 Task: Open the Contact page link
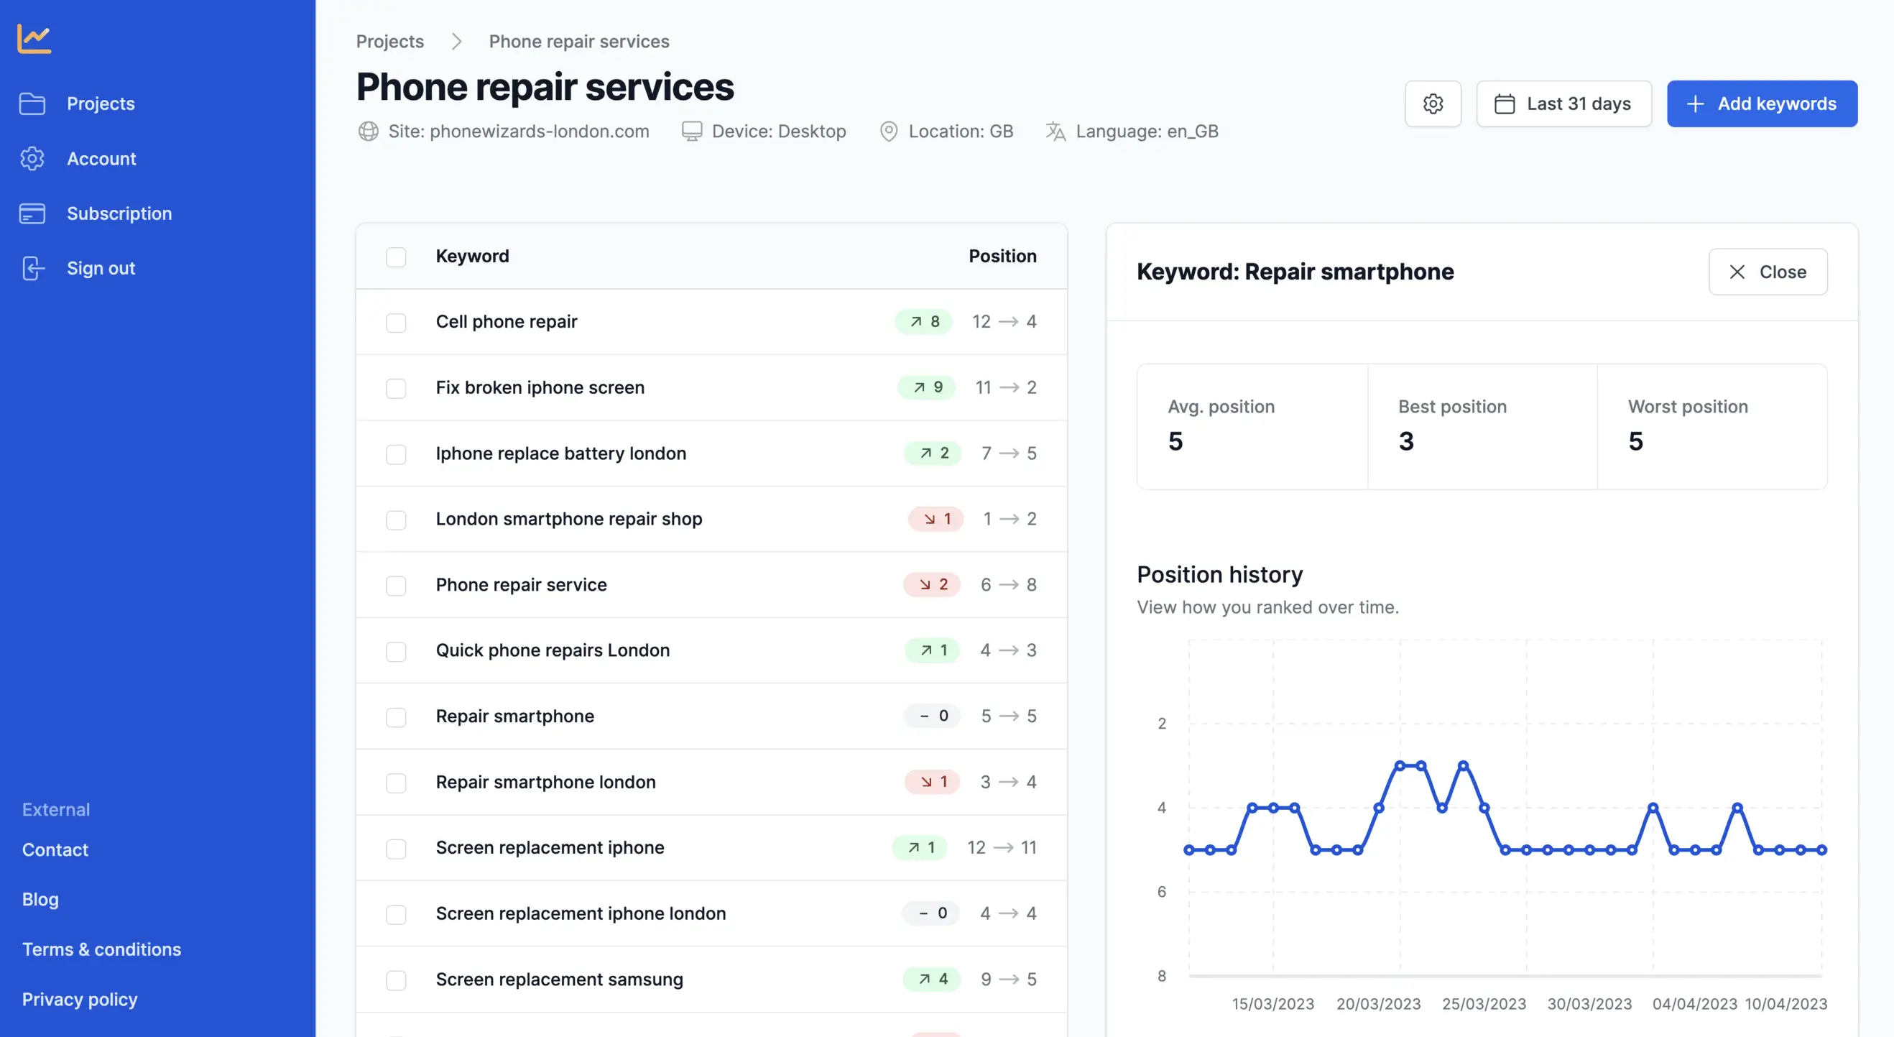coord(55,849)
